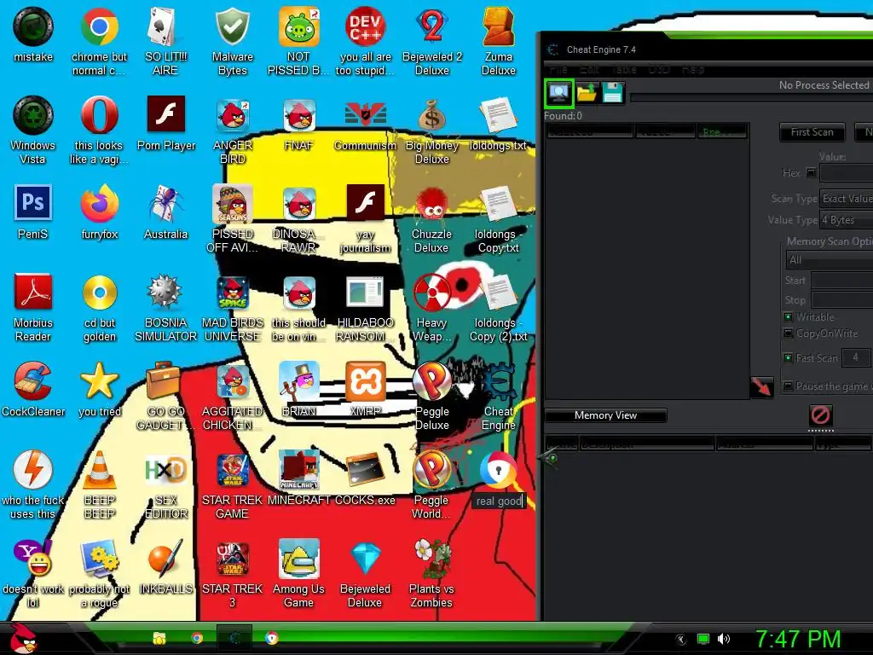This screenshot has height=655, width=873.
Task: Open the INKBALLS desktop icon
Action: tap(165, 559)
